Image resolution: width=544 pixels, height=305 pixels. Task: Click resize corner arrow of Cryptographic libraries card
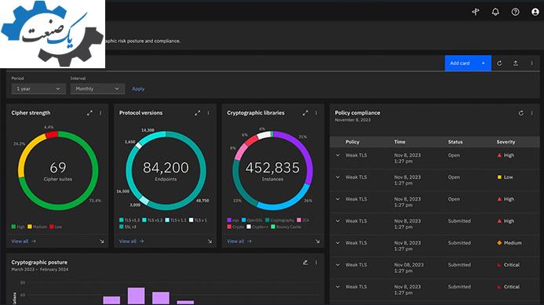pyautogui.click(x=317, y=241)
